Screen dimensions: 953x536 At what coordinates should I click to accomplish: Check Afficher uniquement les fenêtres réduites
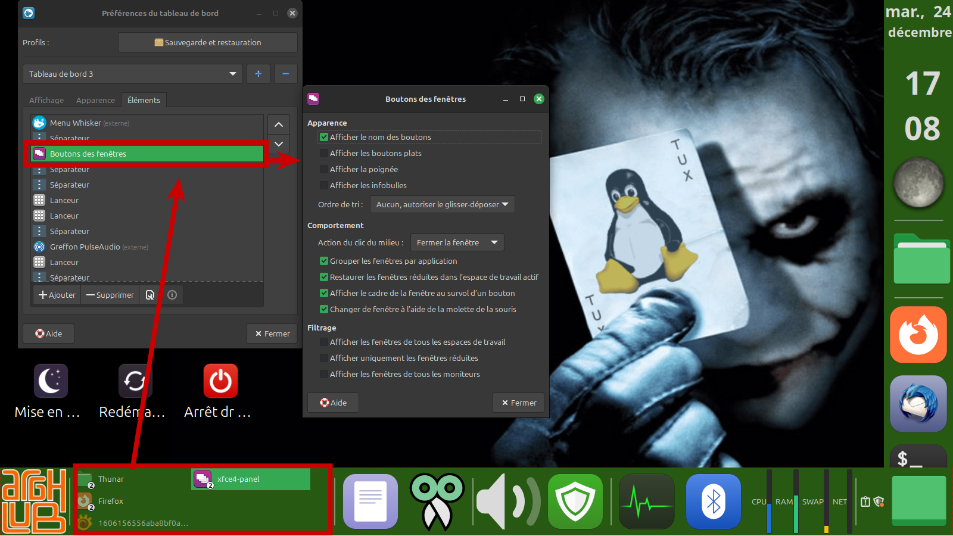point(324,358)
